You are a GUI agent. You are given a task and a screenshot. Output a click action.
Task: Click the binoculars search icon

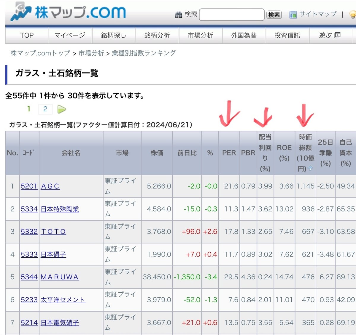tap(179, 15)
